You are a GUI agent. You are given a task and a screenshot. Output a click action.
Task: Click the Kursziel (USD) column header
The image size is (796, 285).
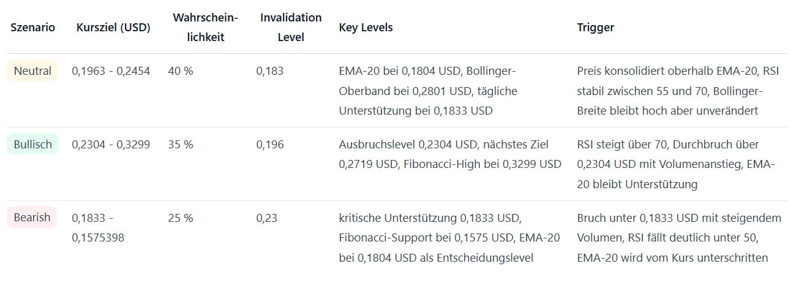tap(113, 28)
